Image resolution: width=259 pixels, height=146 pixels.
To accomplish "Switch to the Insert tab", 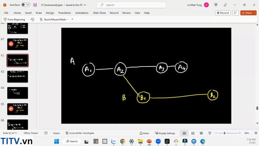I will [28, 13].
